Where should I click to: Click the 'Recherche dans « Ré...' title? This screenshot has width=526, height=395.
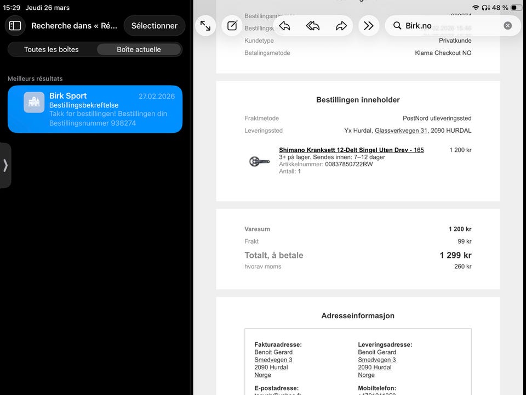click(x=74, y=26)
